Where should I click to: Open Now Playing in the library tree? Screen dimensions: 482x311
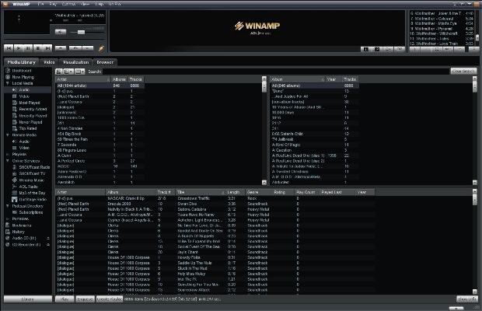pos(23,77)
